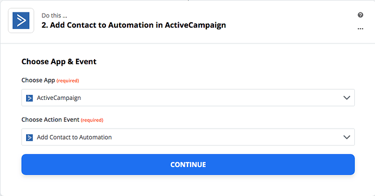Click required tag beside Choose Action Event
Viewport: 375px width, 196px height.
pyautogui.click(x=92, y=120)
